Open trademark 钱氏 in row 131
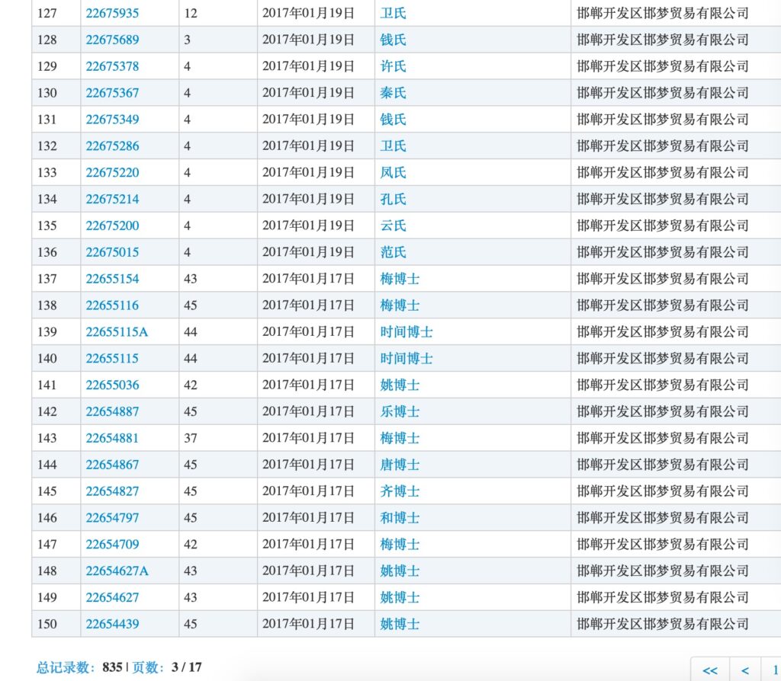 [393, 120]
